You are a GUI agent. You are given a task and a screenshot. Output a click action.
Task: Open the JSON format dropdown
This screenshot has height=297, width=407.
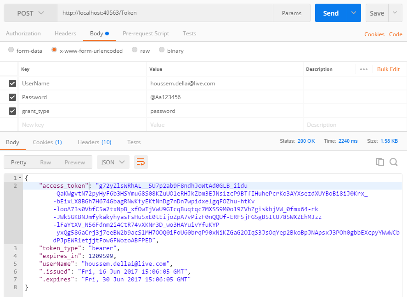coord(113,162)
